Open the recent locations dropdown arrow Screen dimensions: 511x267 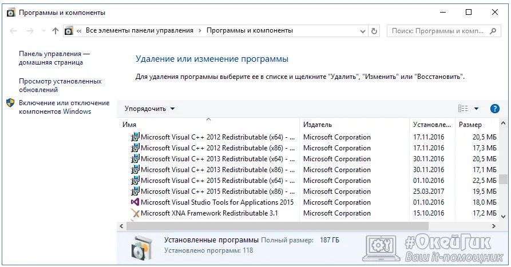[x=43, y=31]
